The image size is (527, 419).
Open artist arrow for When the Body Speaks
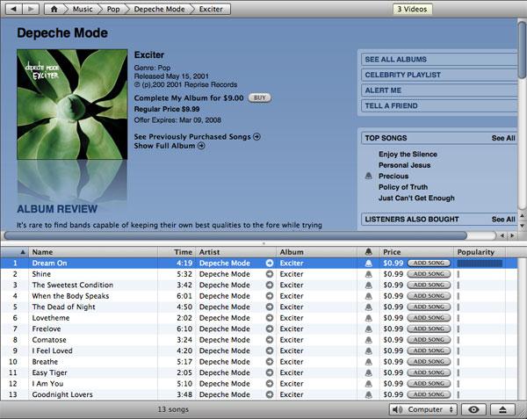[270, 296]
